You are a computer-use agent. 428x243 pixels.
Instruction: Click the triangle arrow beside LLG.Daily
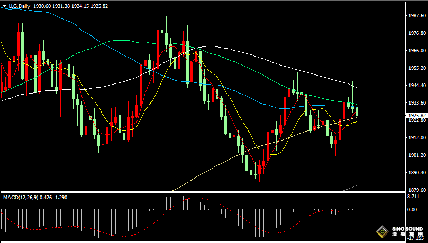click(x=4, y=6)
